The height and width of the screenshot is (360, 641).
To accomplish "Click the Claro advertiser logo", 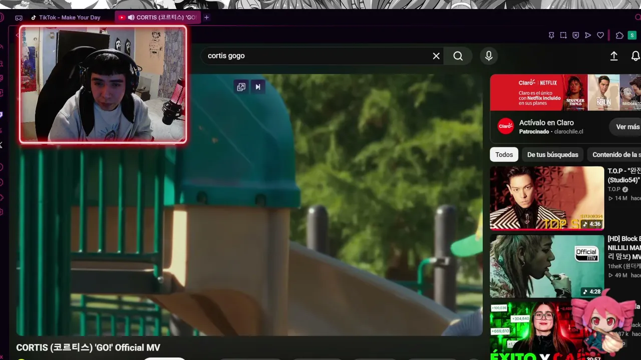I will click(506, 126).
